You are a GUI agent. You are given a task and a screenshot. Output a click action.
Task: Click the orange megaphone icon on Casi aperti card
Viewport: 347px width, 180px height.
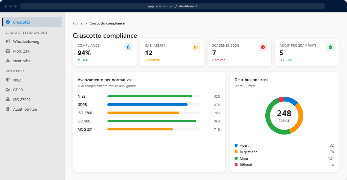[x=196, y=47]
